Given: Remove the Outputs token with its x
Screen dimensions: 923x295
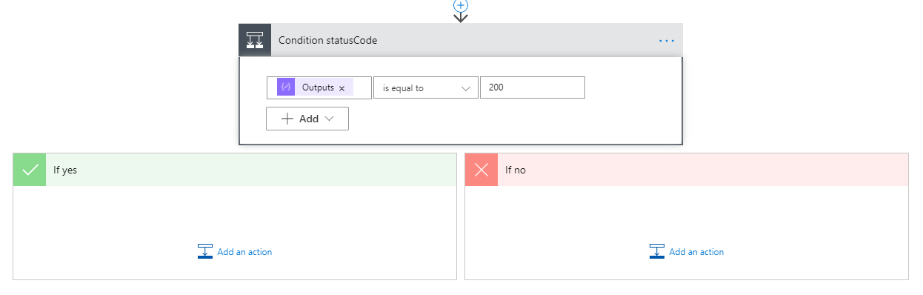Looking at the screenshot, I should pos(341,88).
